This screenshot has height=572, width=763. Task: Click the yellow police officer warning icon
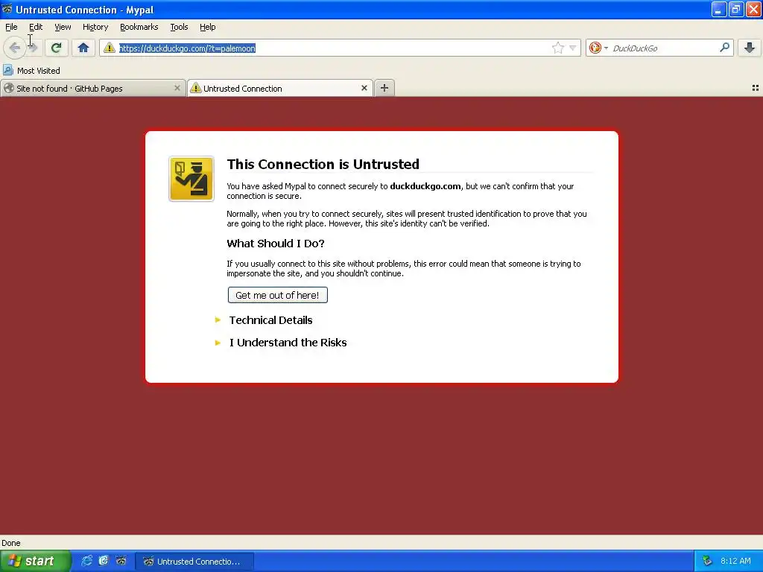pyautogui.click(x=191, y=179)
